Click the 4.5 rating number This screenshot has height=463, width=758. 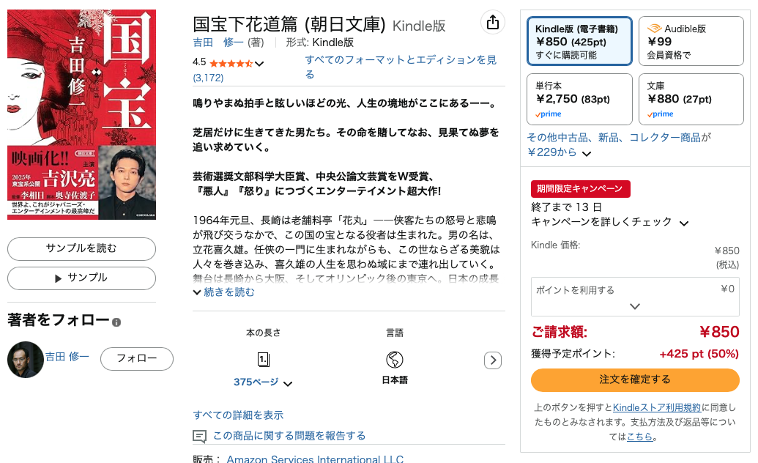199,62
